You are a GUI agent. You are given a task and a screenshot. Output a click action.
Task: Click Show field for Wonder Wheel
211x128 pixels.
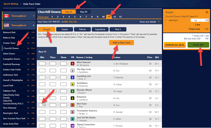(63, 91)
